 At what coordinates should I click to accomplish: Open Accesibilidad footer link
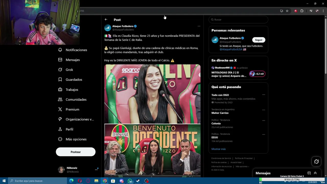(x=236, y=163)
